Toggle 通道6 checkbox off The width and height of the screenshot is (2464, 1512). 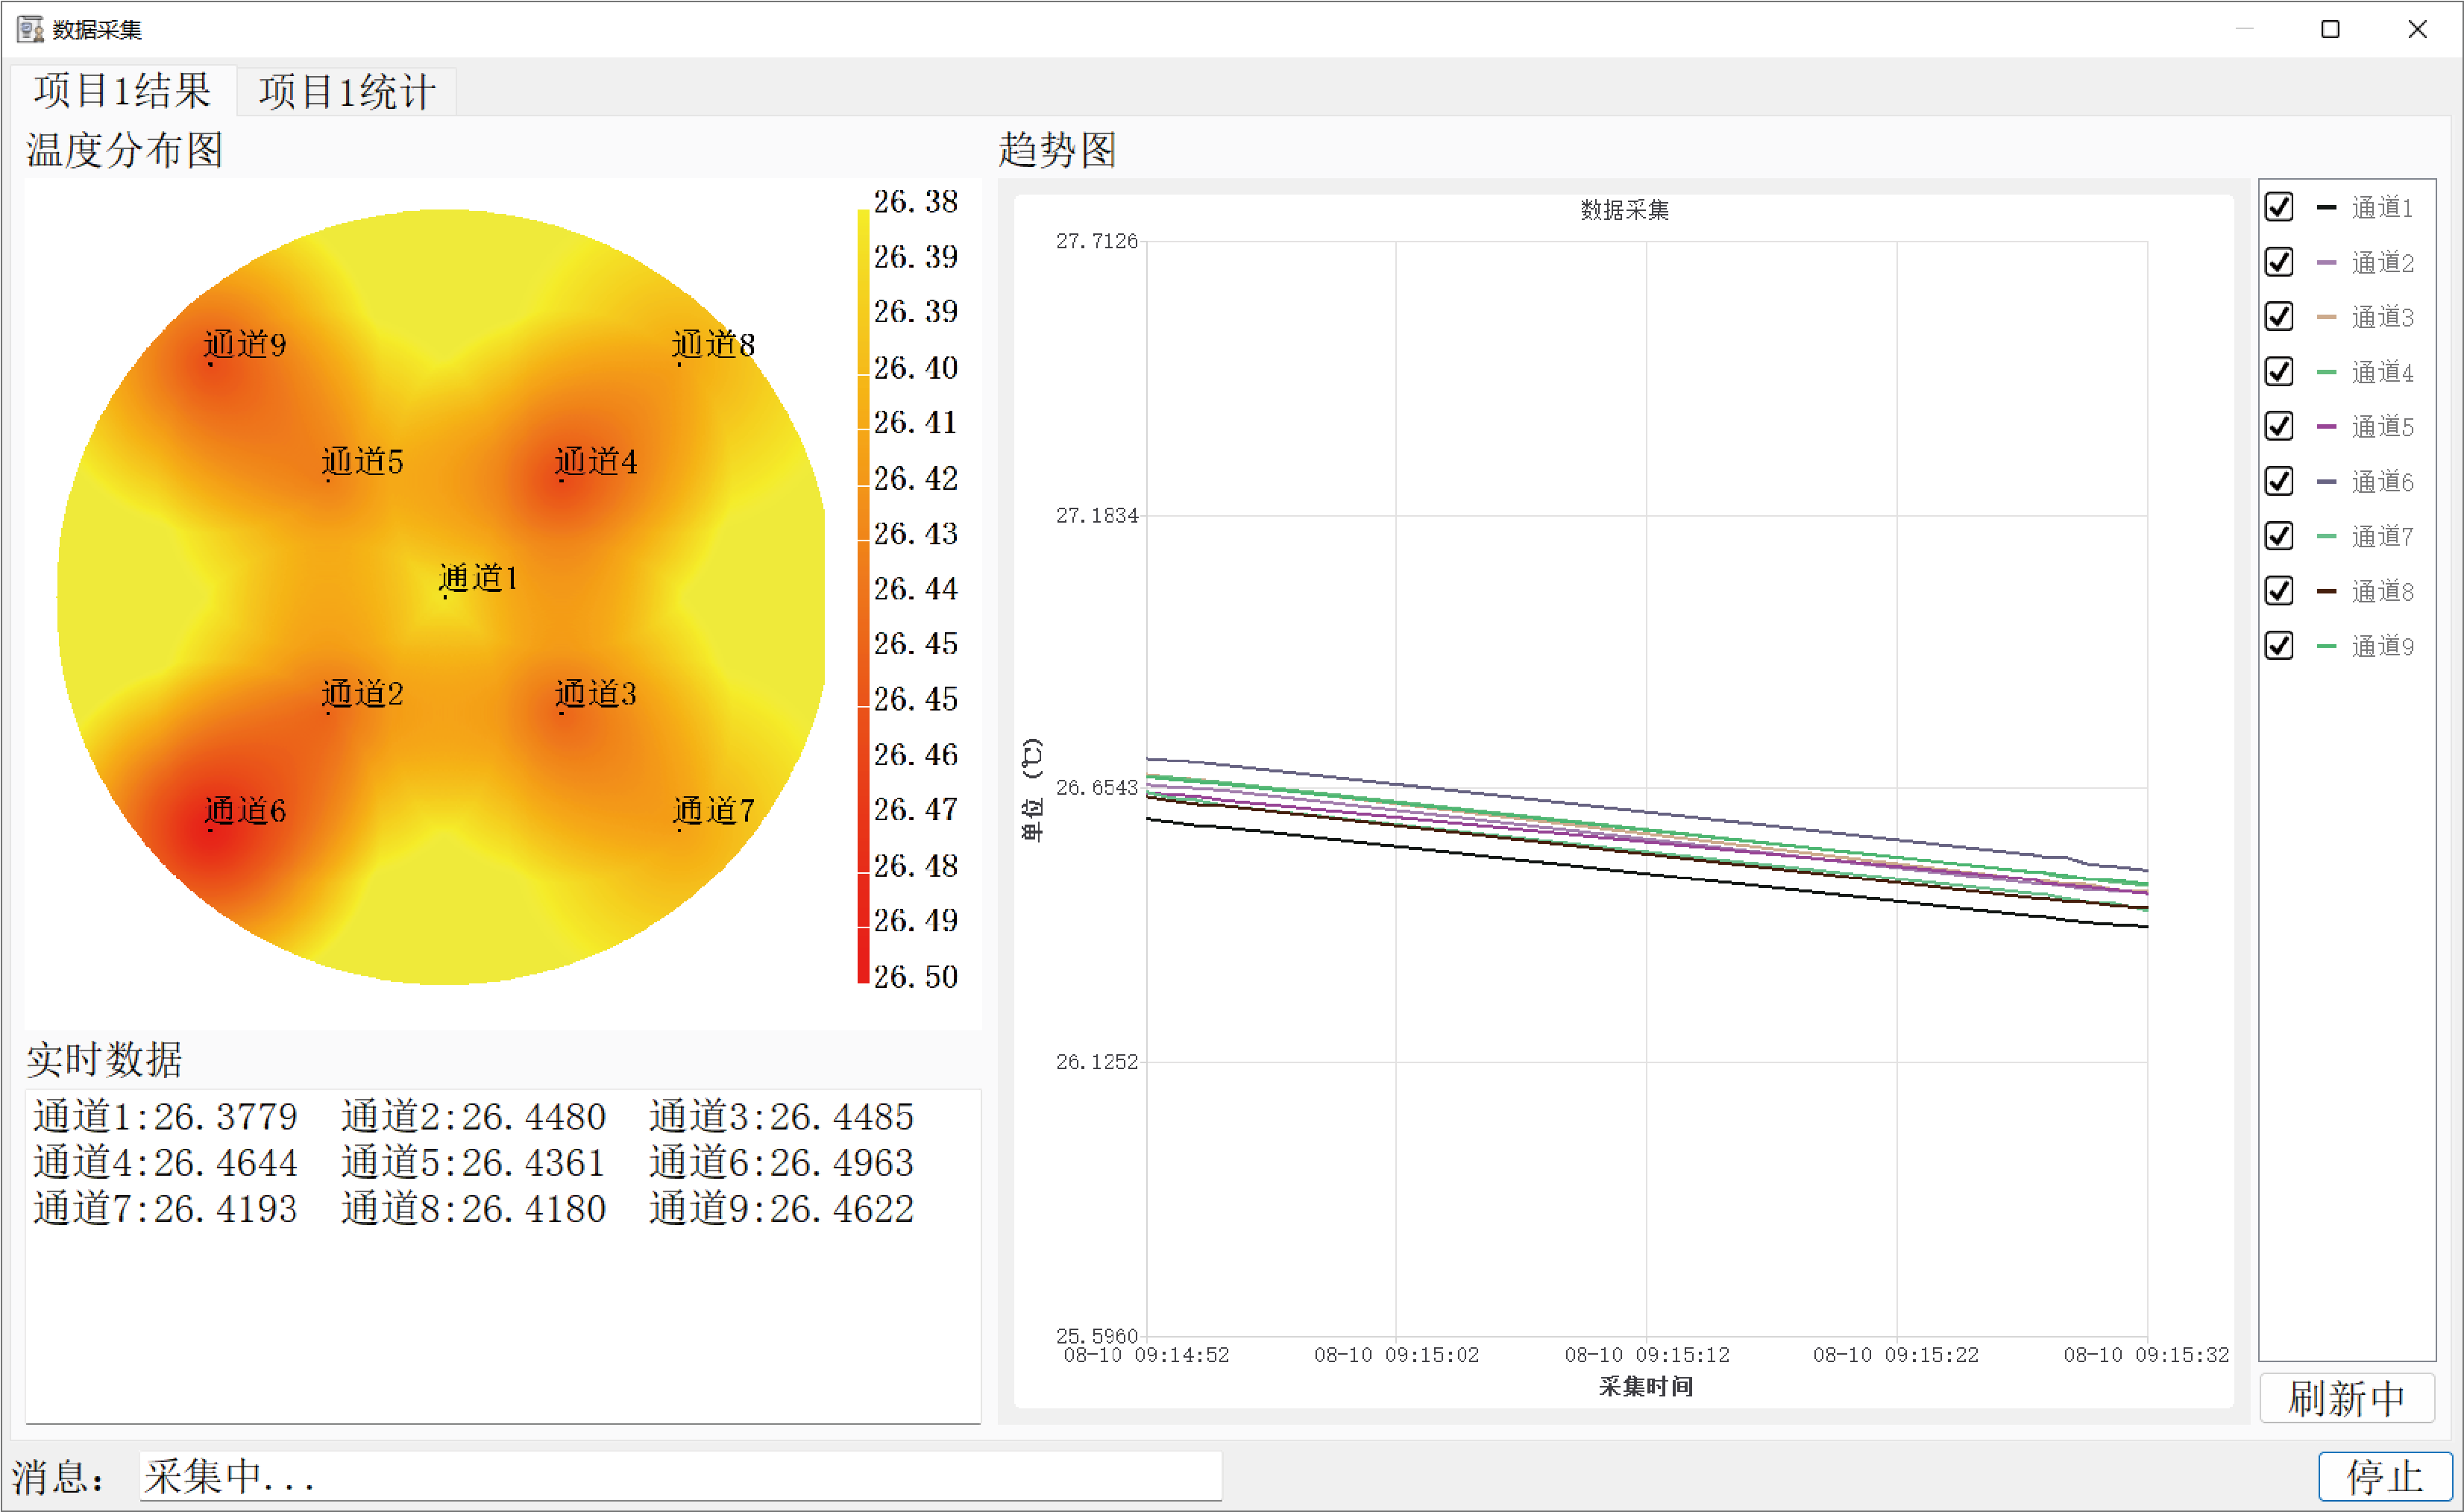coord(2279,481)
